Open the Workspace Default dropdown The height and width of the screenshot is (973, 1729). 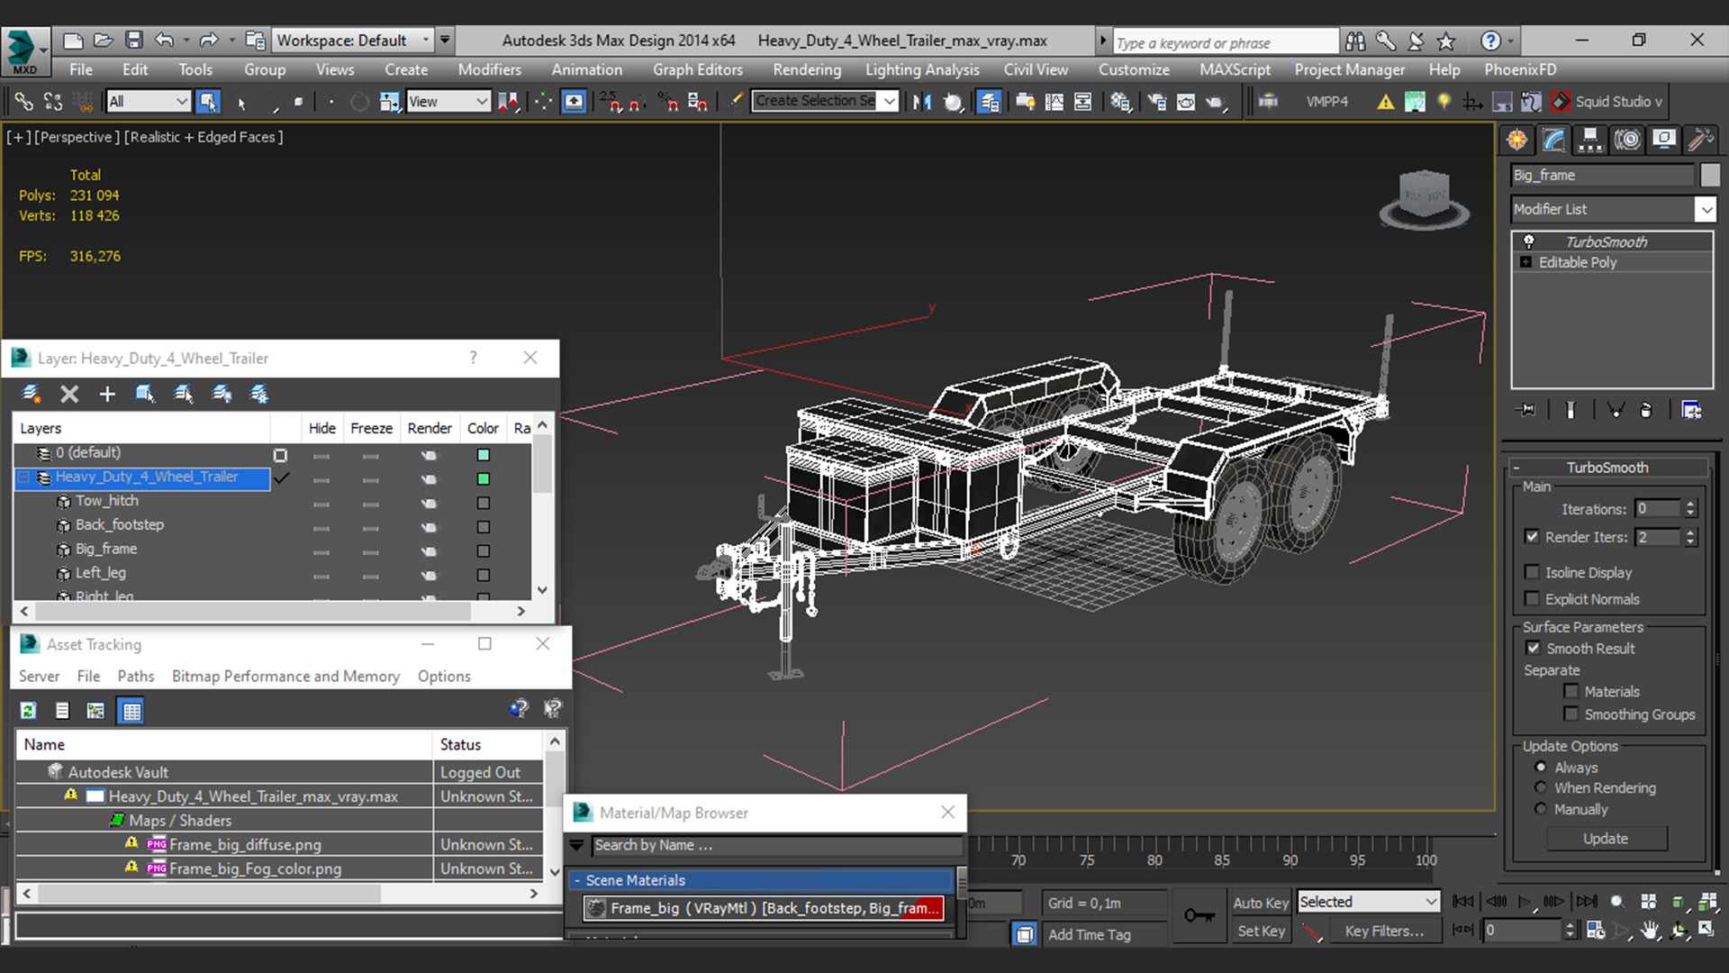(x=352, y=41)
